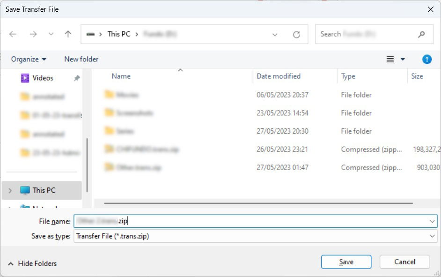Click the Compressed type of 903,030 file

coord(371,168)
